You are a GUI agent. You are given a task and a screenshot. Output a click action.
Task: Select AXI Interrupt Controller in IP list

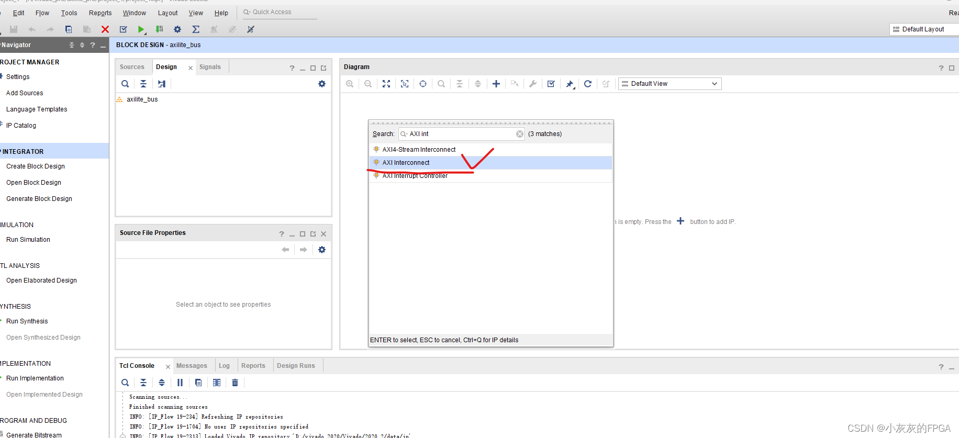click(x=490, y=176)
